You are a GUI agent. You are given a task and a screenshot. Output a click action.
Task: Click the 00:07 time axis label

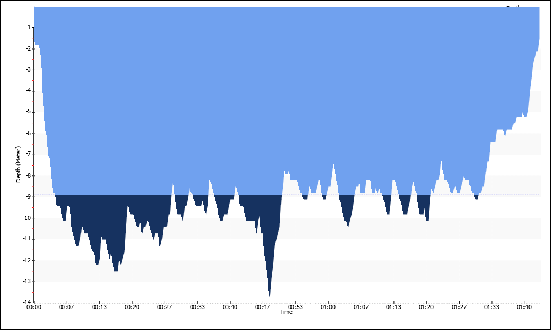pos(67,307)
